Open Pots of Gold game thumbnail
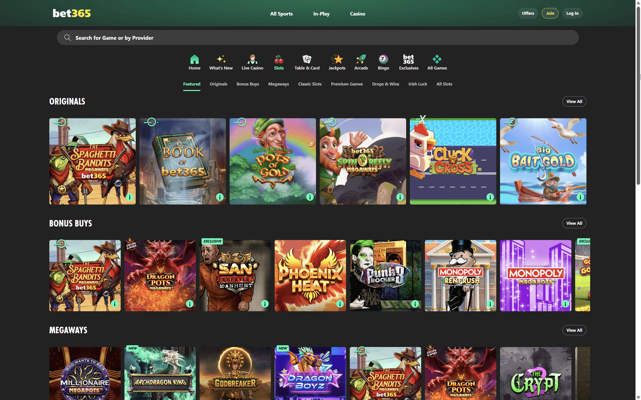The width and height of the screenshot is (641, 400). coord(273,161)
